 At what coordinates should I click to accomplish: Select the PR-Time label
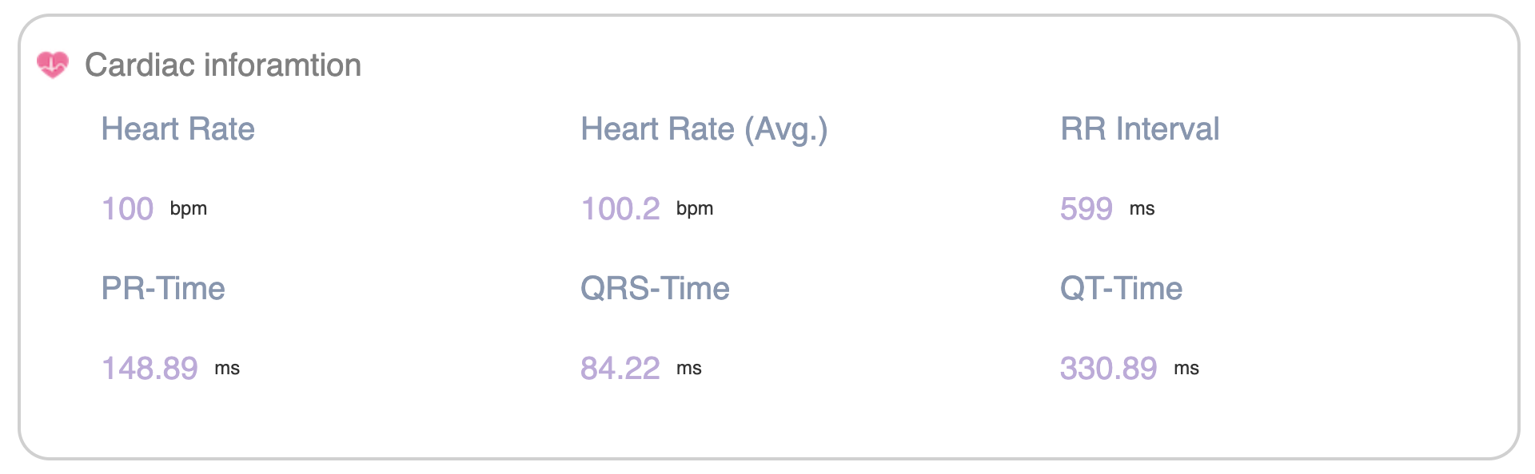163,288
